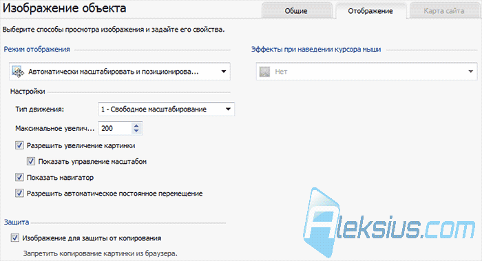
Task: Decrease maximum zoom with down arrow
Action: (x=136, y=132)
